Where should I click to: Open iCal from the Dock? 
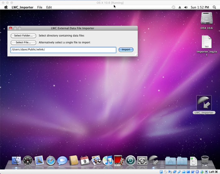point(85,161)
